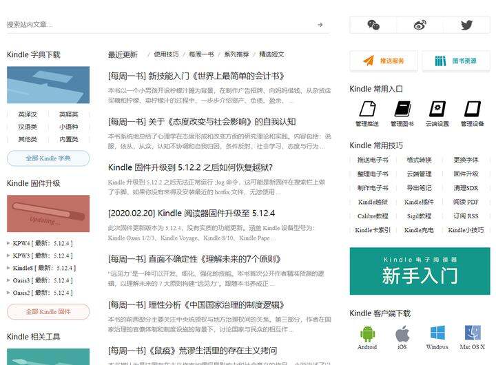
Task: Download the Android client icon
Action: 367,334
